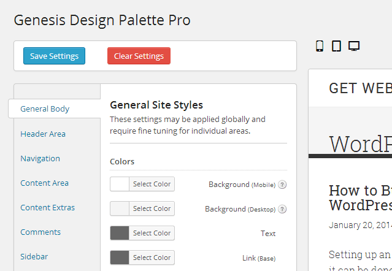The width and height of the screenshot is (392, 271).
Task: Click Select Color for Background (Desktop)
Action: (152, 208)
